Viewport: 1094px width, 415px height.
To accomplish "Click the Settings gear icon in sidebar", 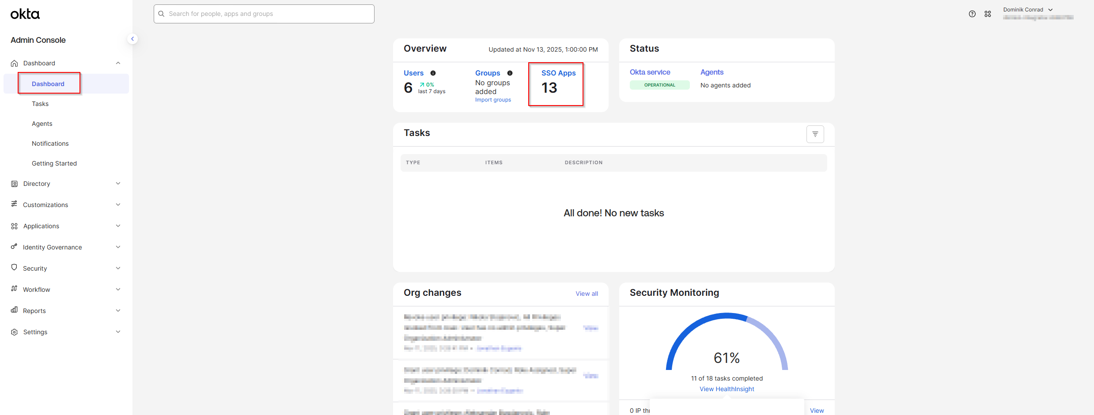I will pyautogui.click(x=14, y=332).
